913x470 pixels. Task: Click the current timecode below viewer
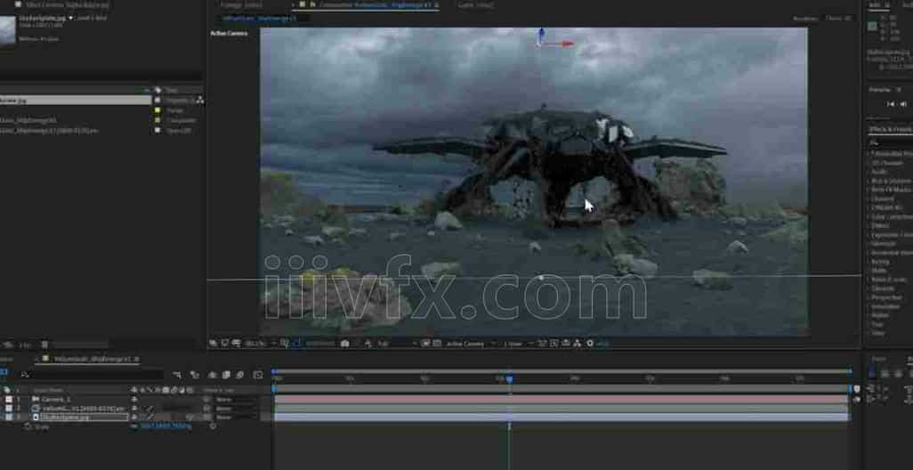tap(319, 344)
